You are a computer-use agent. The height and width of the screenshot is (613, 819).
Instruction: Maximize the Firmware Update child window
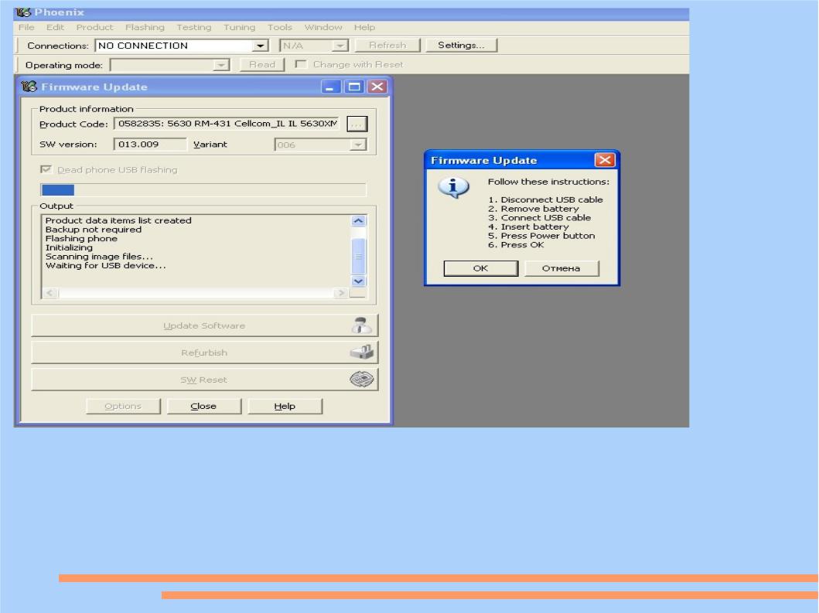[354, 87]
